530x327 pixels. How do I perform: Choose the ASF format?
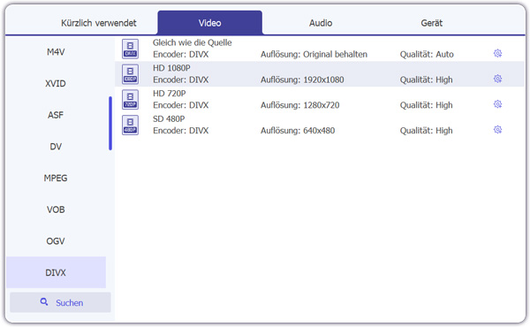(x=56, y=115)
